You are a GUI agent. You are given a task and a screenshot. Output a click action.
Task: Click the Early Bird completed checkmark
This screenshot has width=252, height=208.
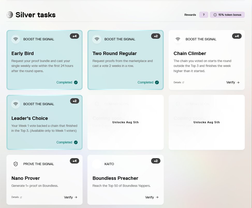76,82
